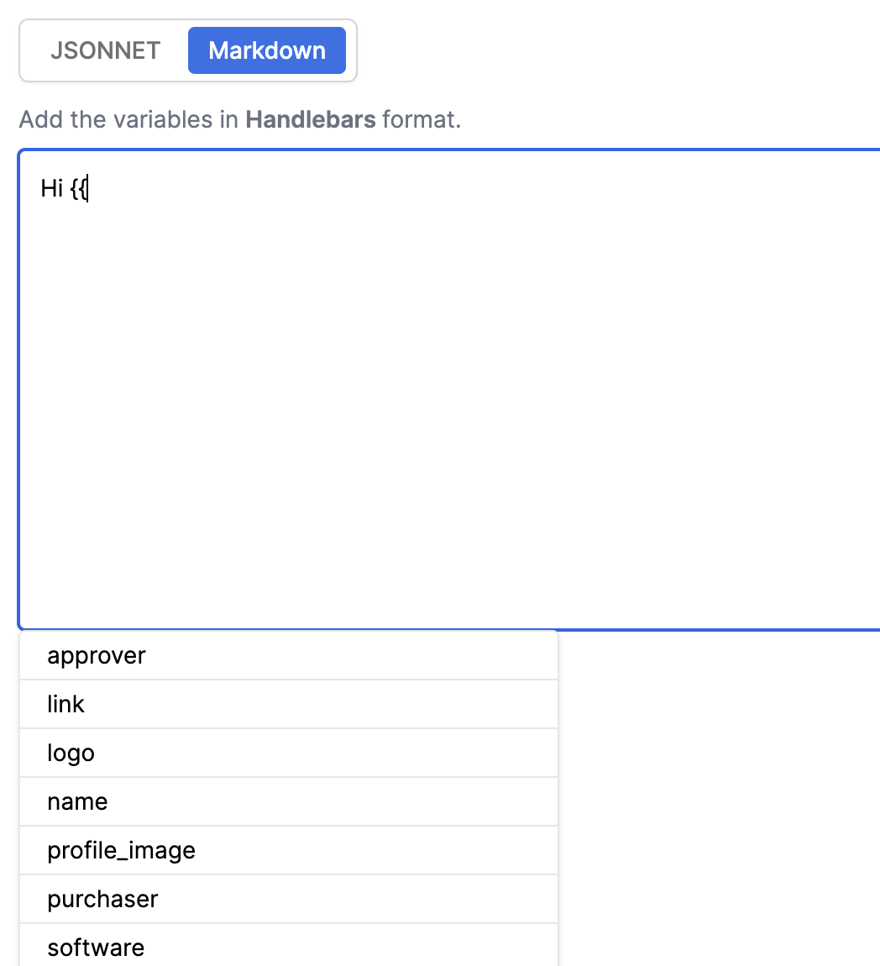Click the highlighted blue Markdown button

[267, 50]
